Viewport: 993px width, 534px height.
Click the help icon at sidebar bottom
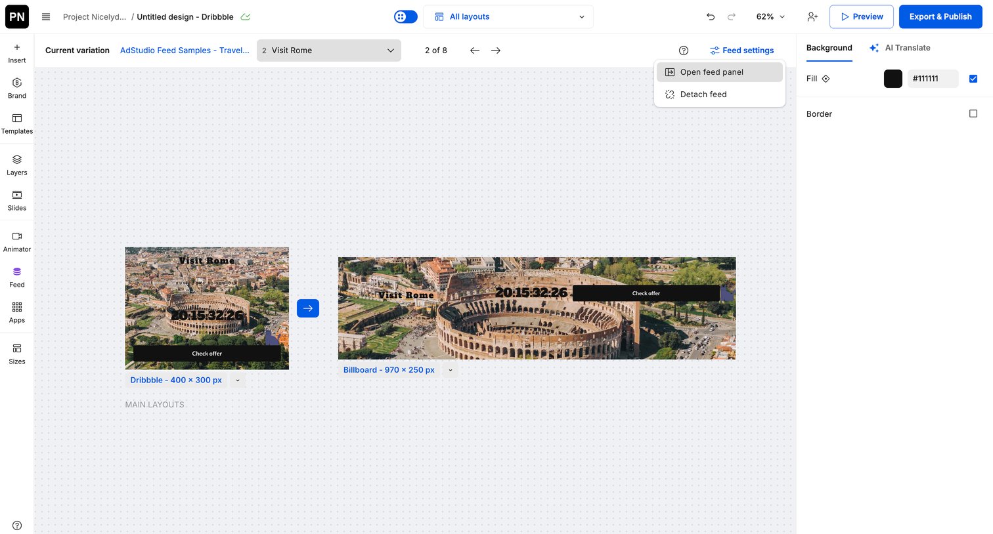pyautogui.click(x=17, y=525)
